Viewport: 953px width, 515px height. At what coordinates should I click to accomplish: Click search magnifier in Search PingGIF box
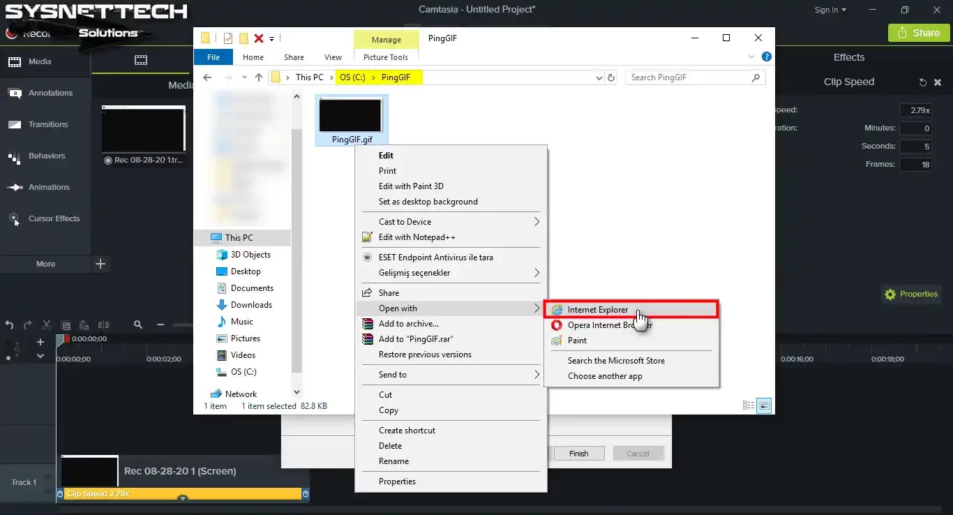(x=756, y=77)
